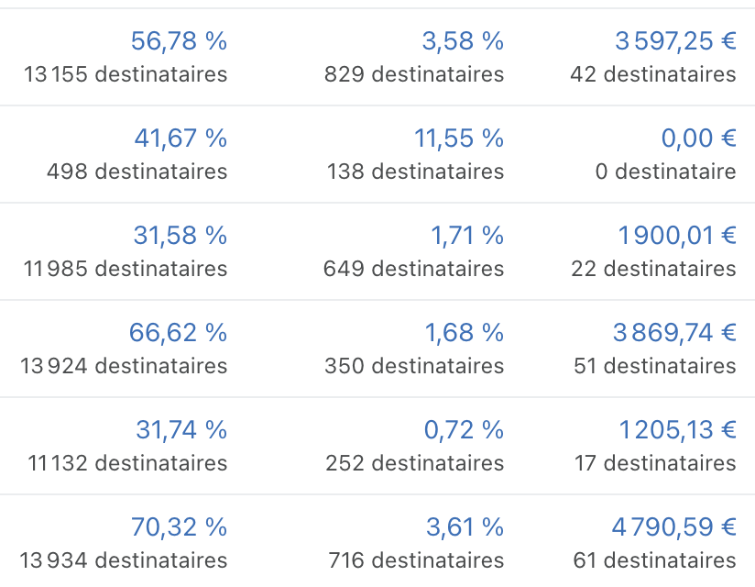Click the 31,74 % percentage link
The width and height of the screenshot is (755, 587).
pyautogui.click(x=181, y=430)
